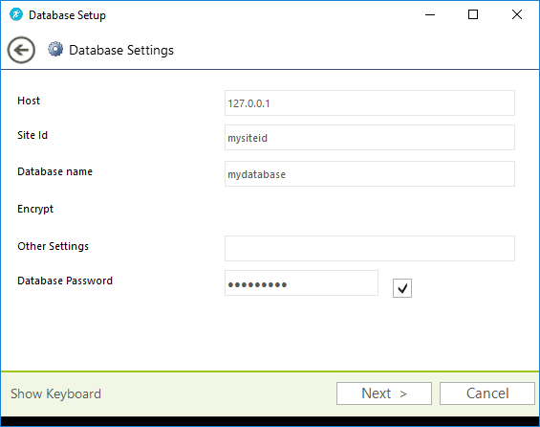Close the Database Setup window
Screen dimensions: 540x427
[x=516, y=14]
